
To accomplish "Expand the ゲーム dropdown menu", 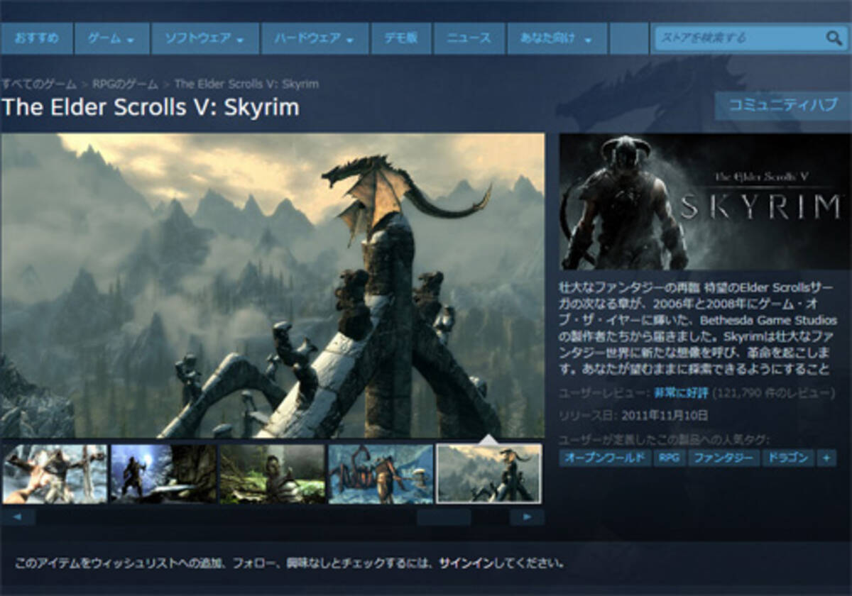I will 111,38.
